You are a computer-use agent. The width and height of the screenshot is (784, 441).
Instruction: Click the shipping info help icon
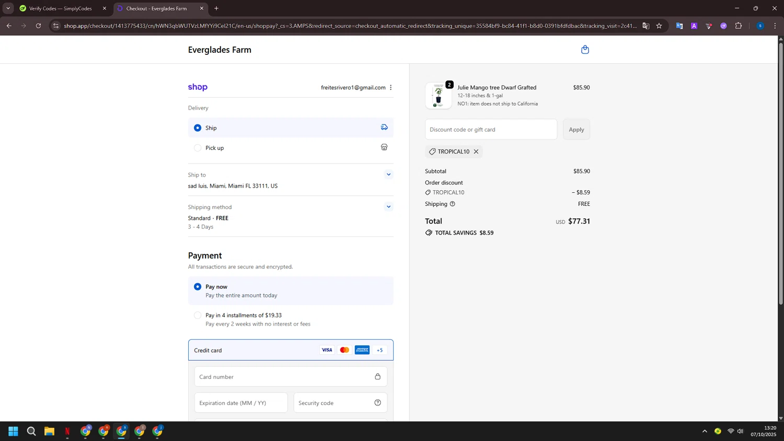453,204
